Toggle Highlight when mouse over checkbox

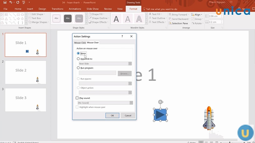point(77,107)
